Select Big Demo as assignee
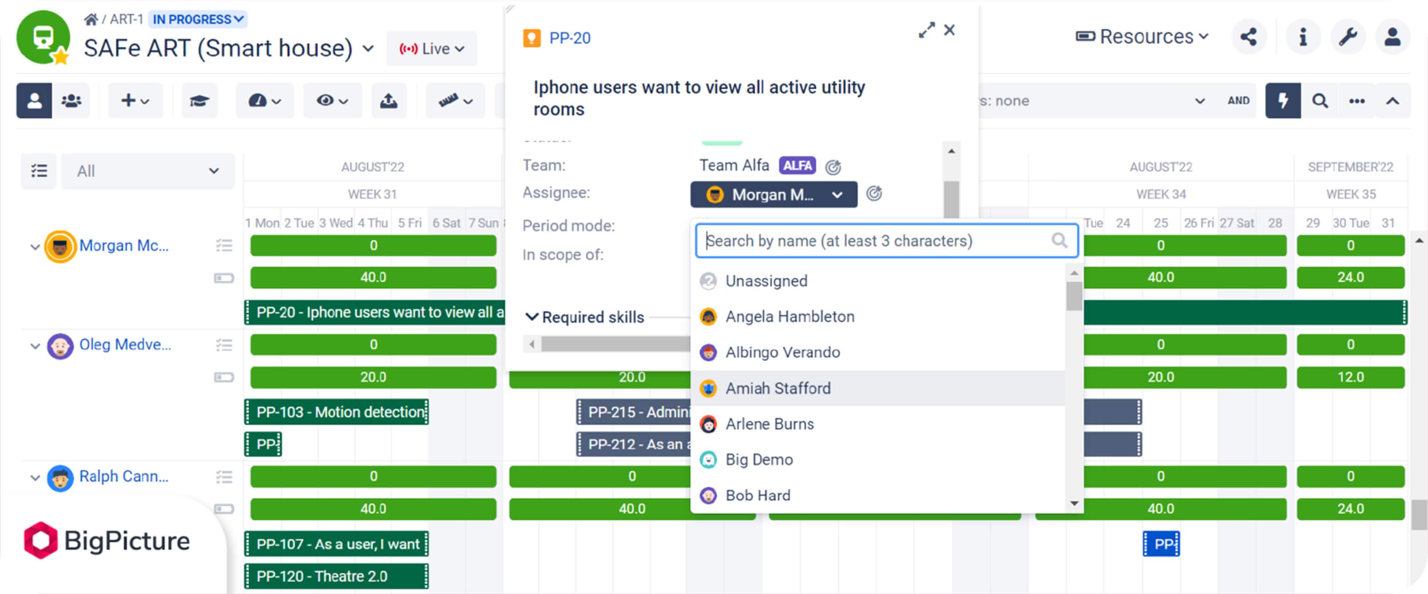The image size is (1428, 594). [x=878, y=460]
